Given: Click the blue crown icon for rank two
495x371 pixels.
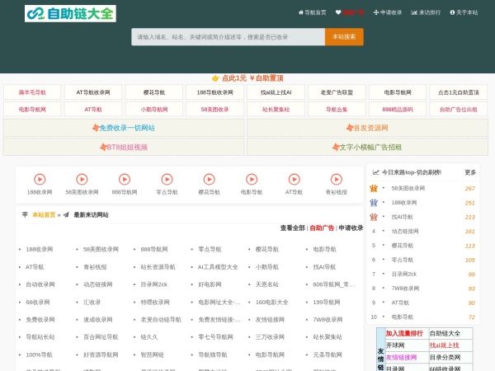Looking at the screenshot, I should click(x=374, y=203).
